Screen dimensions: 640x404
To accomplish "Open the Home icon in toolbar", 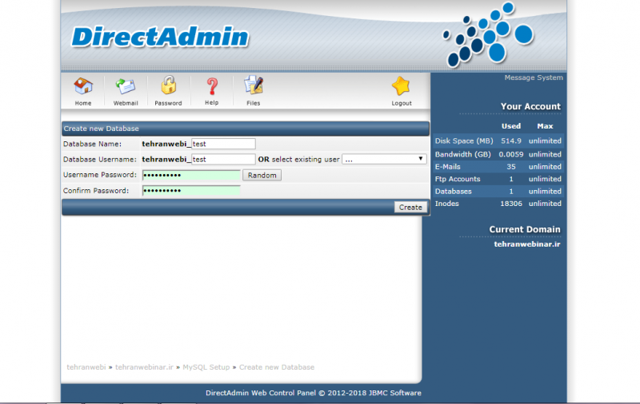I will 83,86.
